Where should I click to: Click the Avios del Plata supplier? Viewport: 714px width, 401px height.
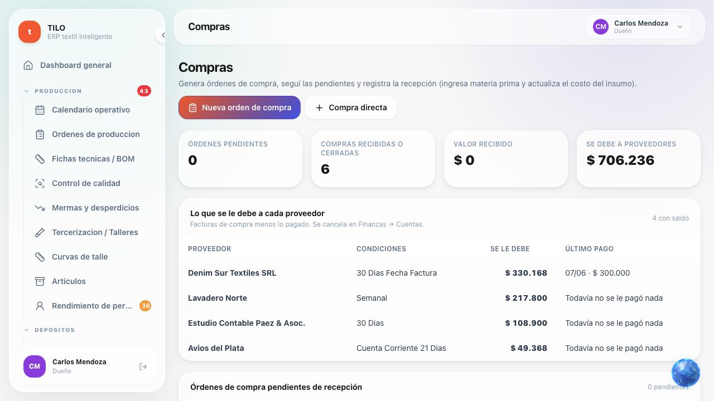point(216,348)
